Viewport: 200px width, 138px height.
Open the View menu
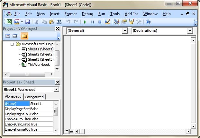(41, 14)
